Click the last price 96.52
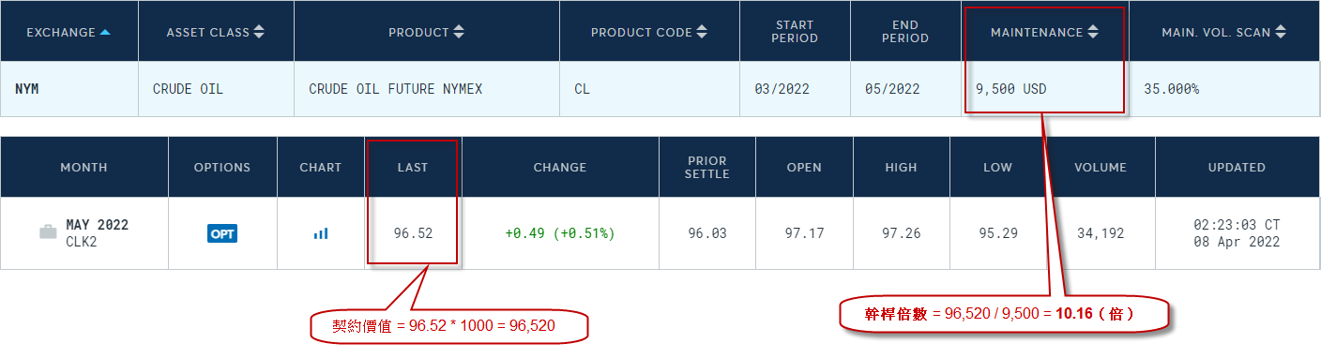 (x=413, y=233)
